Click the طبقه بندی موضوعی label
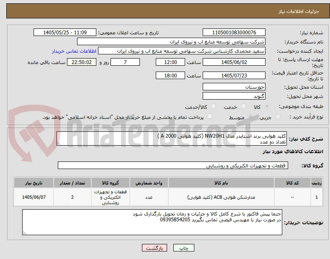Screen dimensions: 330x259 [301, 107]
